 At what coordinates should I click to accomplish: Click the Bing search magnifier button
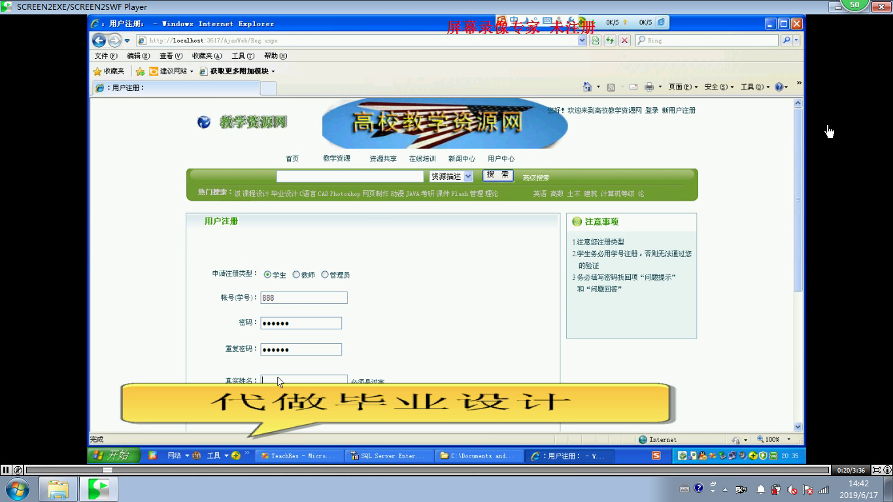click(x=786, y=41)
